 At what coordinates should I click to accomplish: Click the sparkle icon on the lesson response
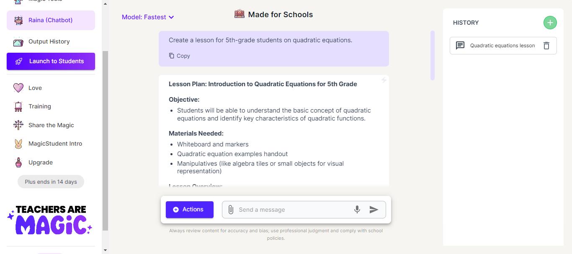(384, 80)
